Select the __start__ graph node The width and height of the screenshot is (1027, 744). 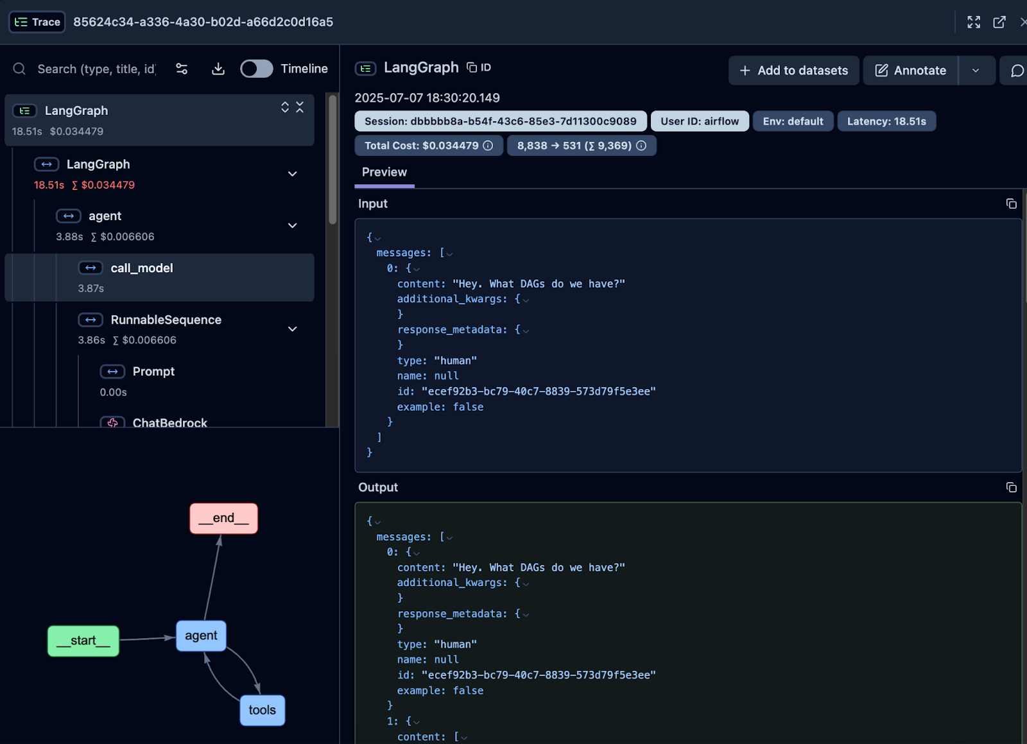point(83,641)
